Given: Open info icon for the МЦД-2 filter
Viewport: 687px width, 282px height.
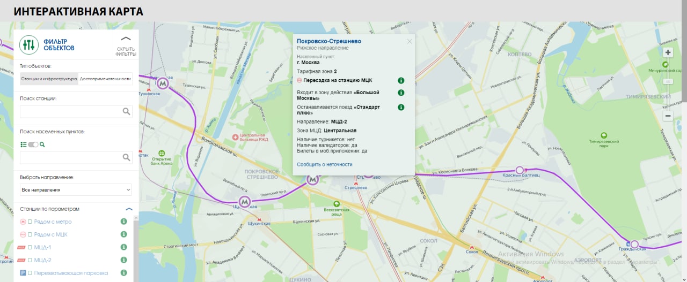Looking at the screenshot, I should pyautogui.click(x=123, y=260).
